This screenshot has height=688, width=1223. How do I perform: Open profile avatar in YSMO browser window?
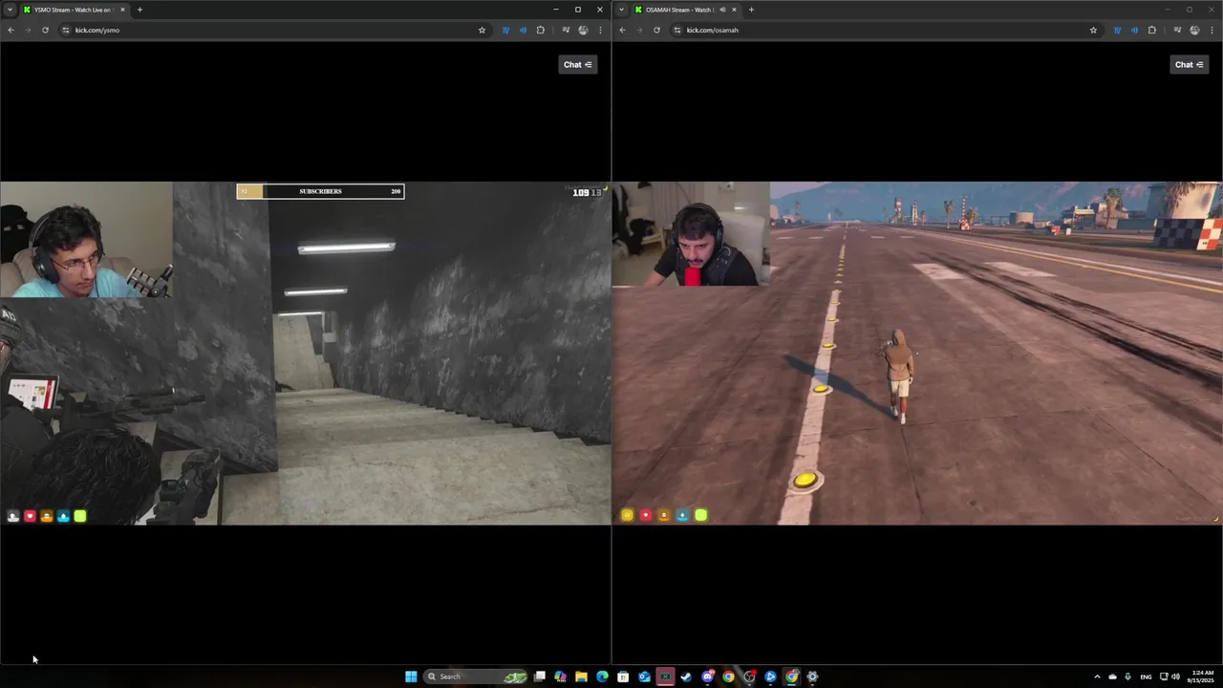pyautogui.click(x=583, y=30)
